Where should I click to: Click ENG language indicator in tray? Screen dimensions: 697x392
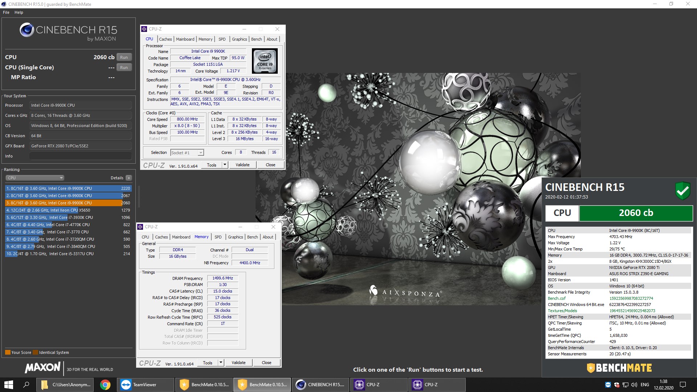tap(645, 385)
